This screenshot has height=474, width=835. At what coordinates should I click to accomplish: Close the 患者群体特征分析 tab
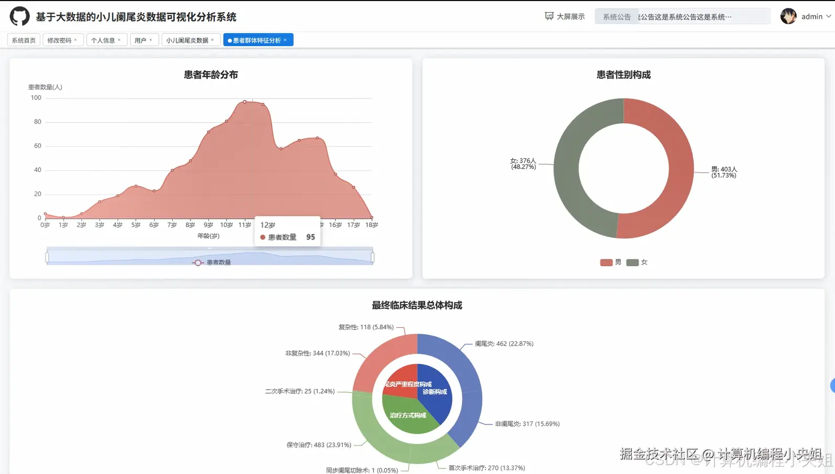pyautogui.click(x=285, y=40)
